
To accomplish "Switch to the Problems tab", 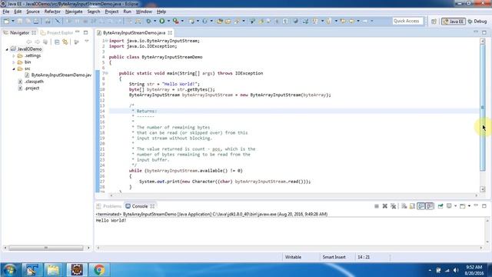I will (109, 206).
